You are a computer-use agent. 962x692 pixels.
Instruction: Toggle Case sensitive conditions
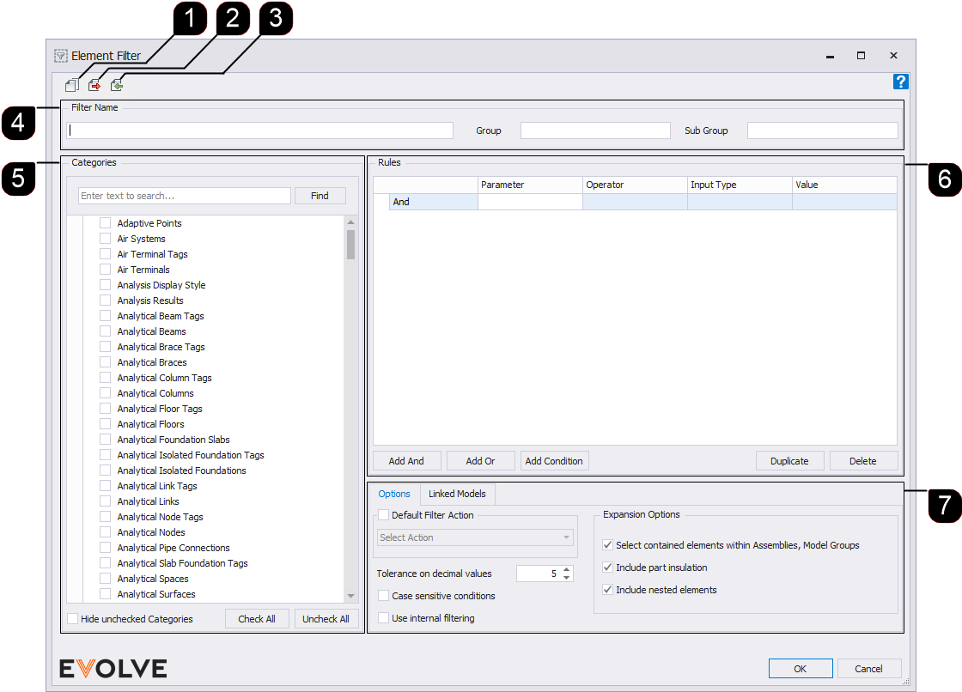click(383, 595)
